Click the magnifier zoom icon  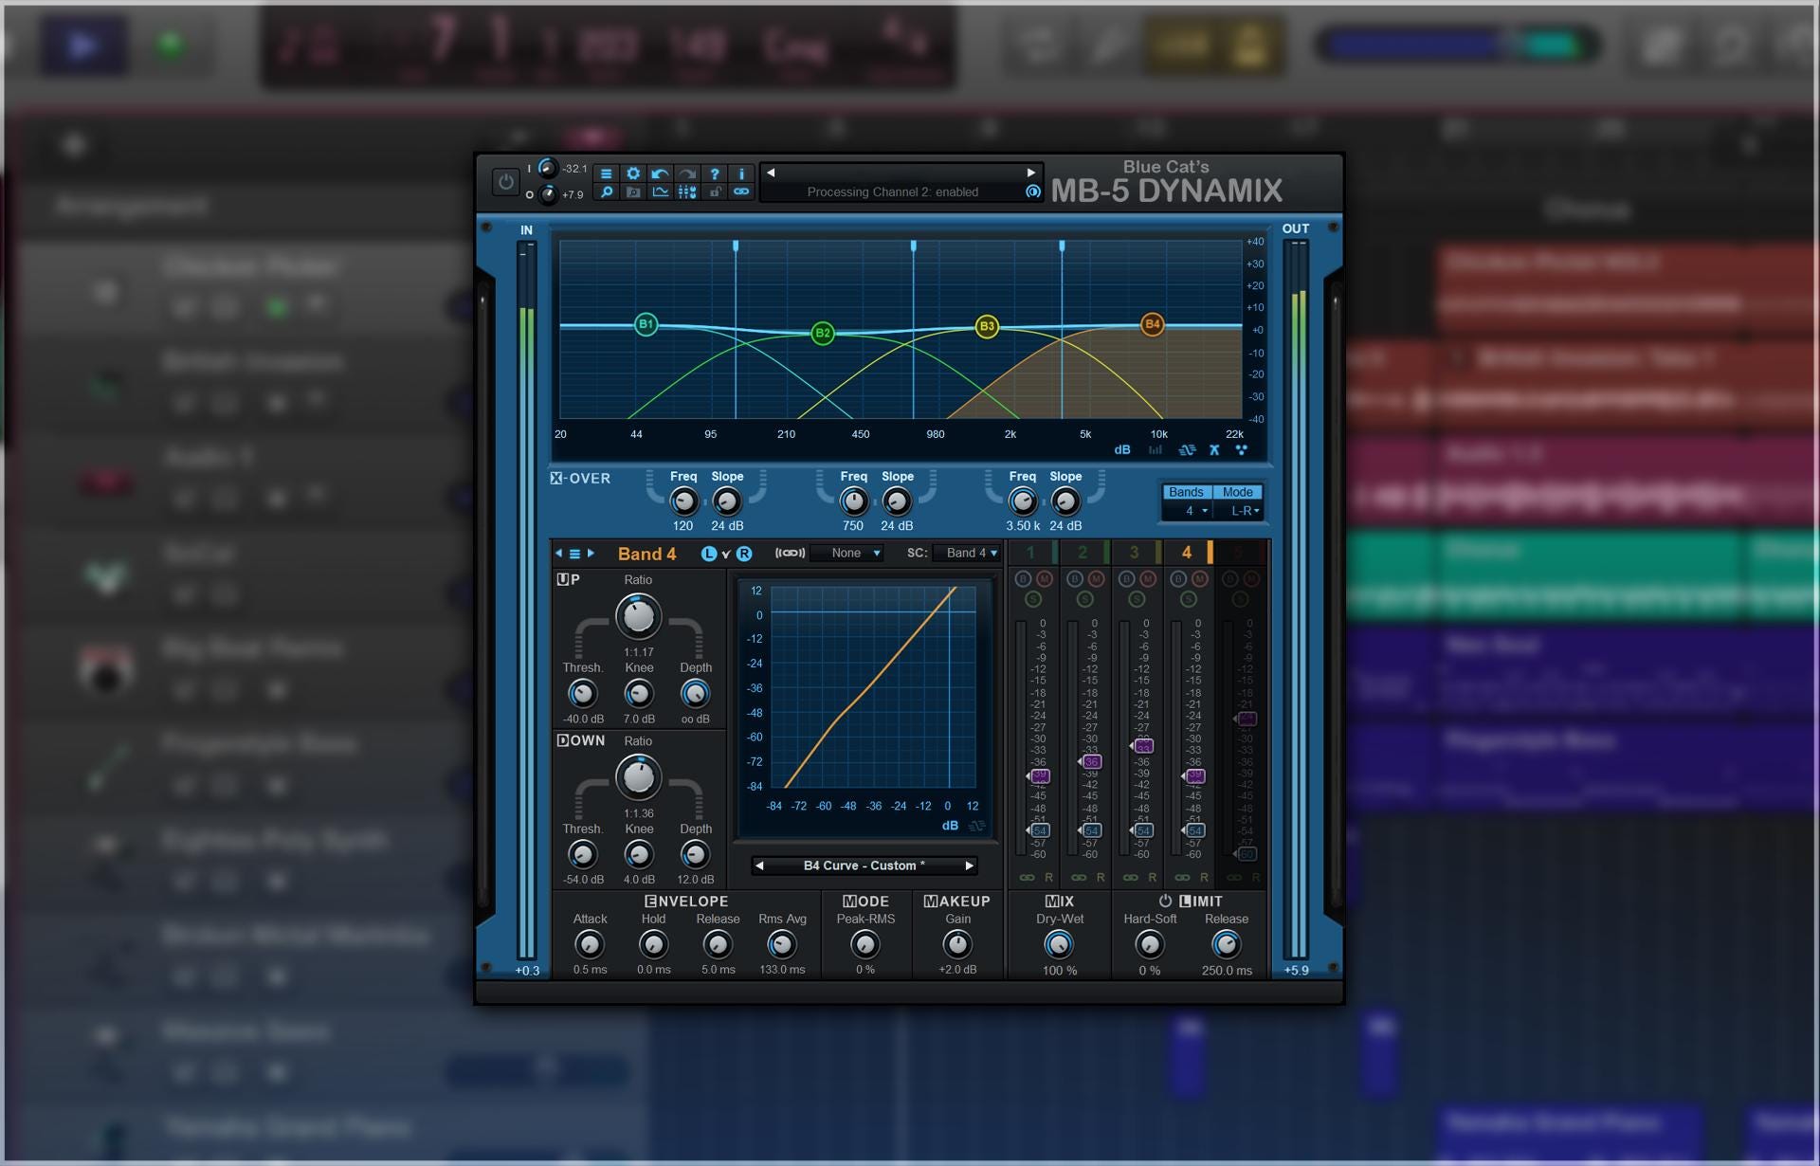(606, 191)
